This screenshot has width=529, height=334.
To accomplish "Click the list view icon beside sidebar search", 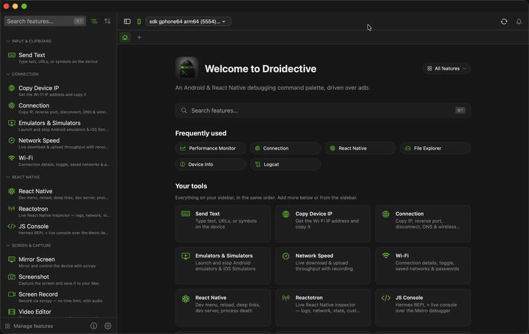I will pyautogui.click(x=94, y=21).
